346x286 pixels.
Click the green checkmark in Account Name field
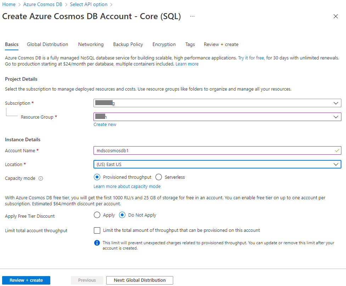[x=337, y=150]
